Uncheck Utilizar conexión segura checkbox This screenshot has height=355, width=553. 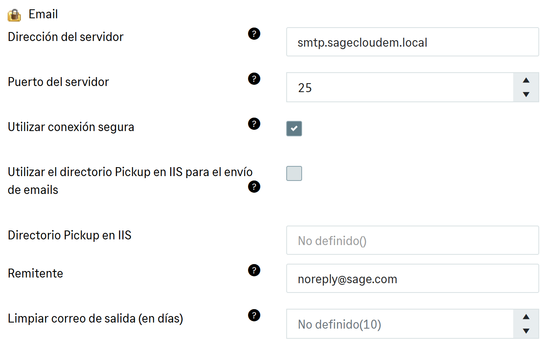pos(294,128)
